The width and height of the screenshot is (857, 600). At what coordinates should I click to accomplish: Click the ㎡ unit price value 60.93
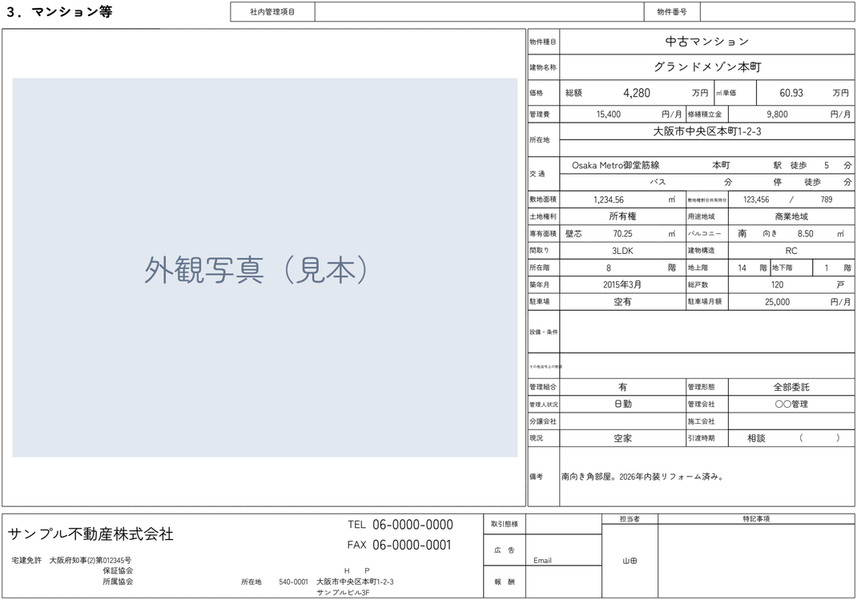coord(791,93)
